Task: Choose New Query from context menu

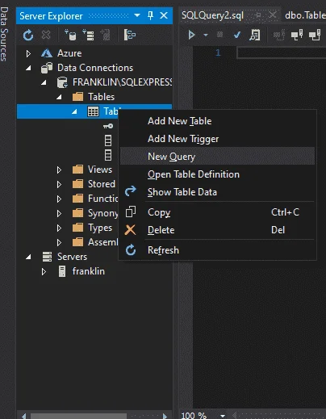Action: pos(217,156)
